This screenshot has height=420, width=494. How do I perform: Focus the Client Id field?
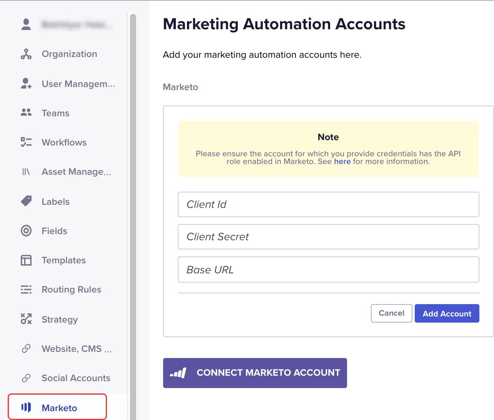329,204
